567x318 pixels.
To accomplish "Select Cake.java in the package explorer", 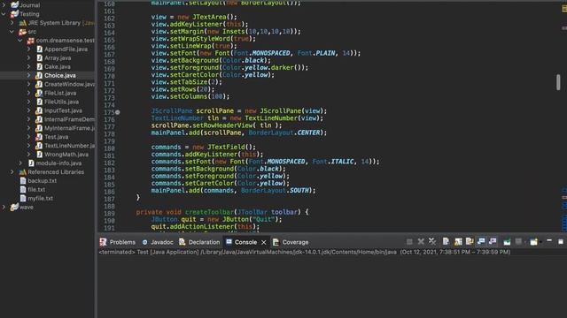I will [x=57, y=67].
